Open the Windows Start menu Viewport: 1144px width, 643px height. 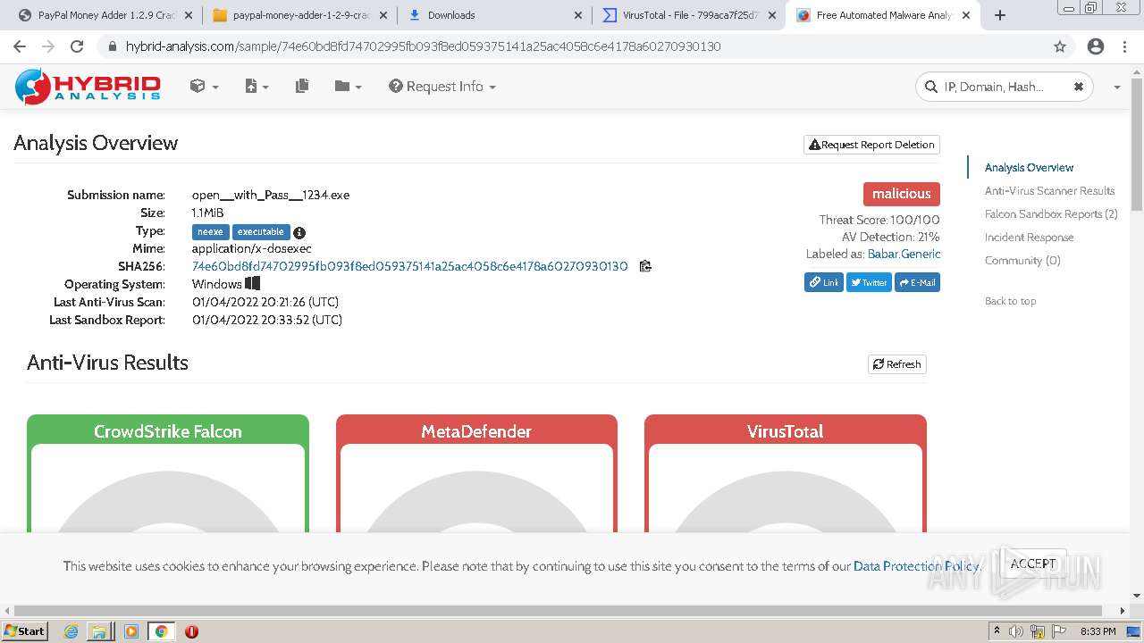pos(25,630)
